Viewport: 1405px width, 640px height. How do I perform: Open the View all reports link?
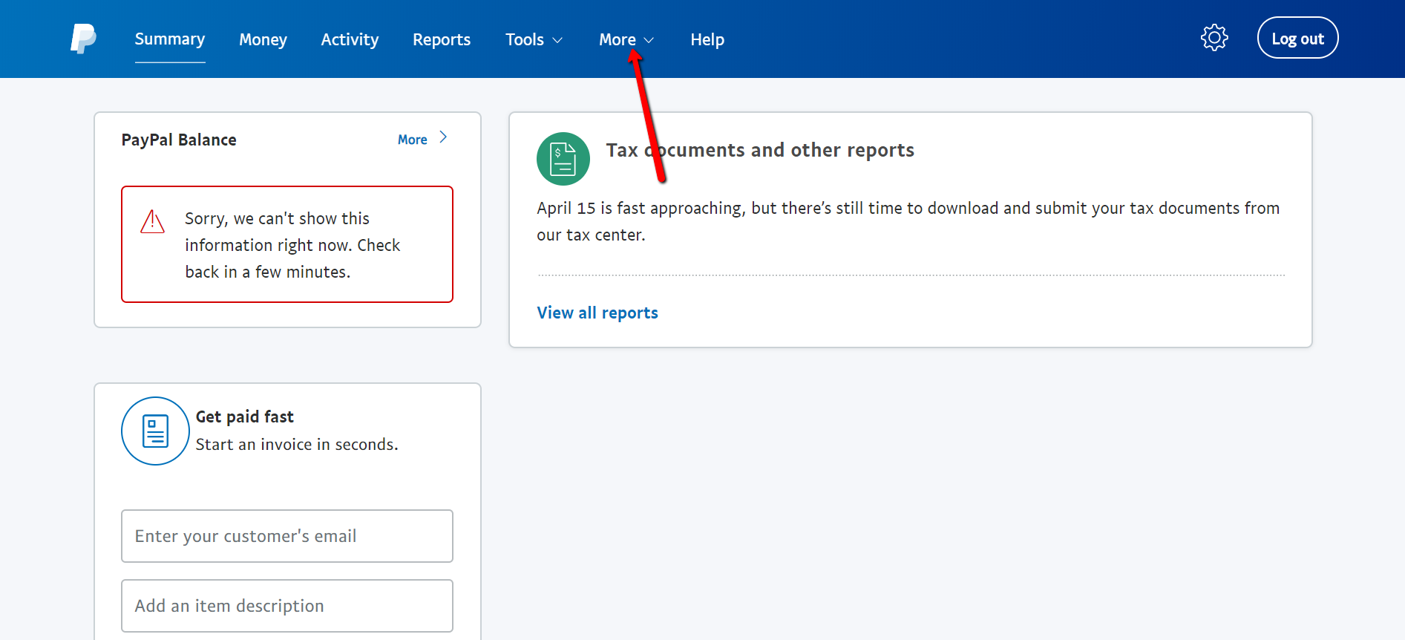pyautogui.click(x=597, y=313)
